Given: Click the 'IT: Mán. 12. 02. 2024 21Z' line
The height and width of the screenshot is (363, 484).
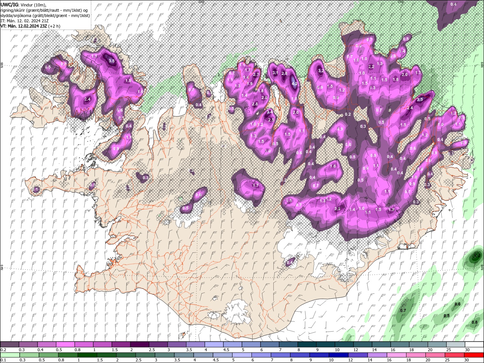Looking at the screenshot, I should click(x=24, y=21).
